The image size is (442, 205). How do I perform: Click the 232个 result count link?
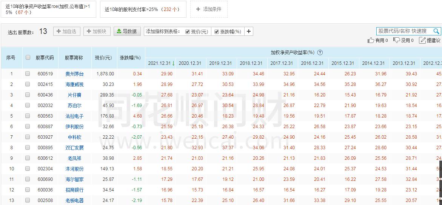point(170,9)
